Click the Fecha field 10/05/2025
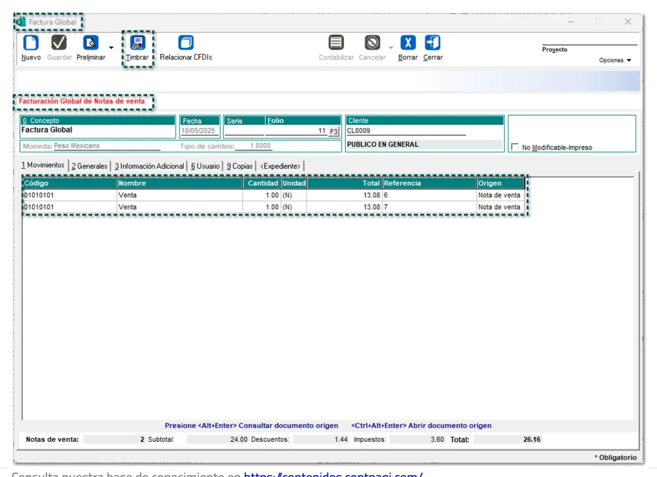This screenshot has height=477, width=657. tap(199, 131)
